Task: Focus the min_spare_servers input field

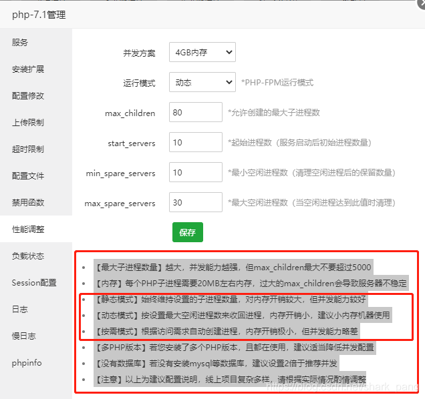Action: click(196, 172)
